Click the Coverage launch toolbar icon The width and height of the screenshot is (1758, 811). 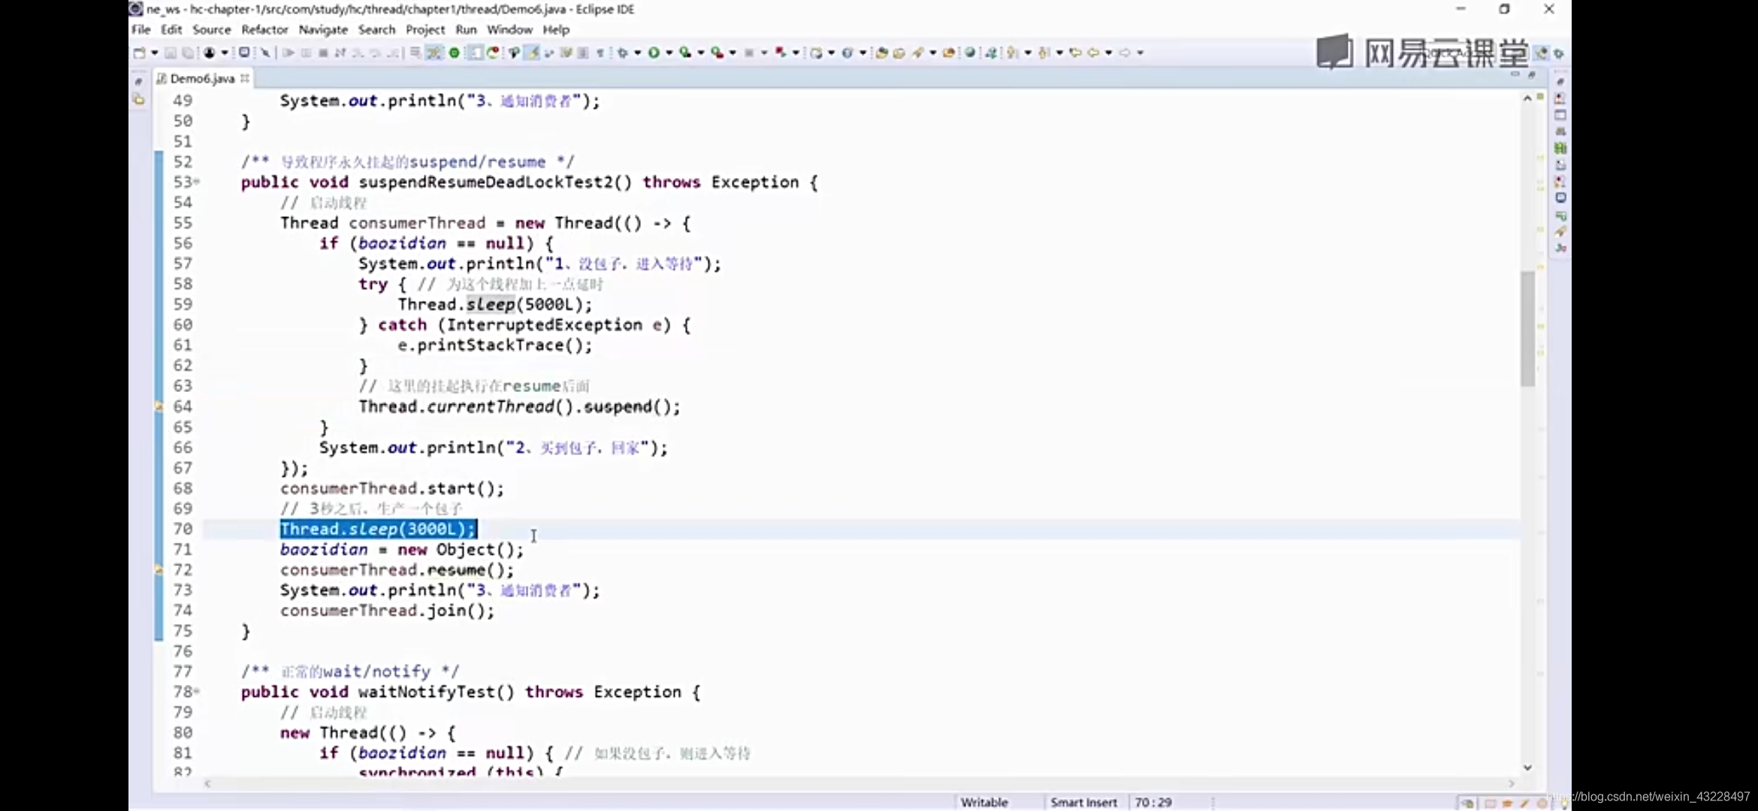pyautogui.click(x=685, y=53)
